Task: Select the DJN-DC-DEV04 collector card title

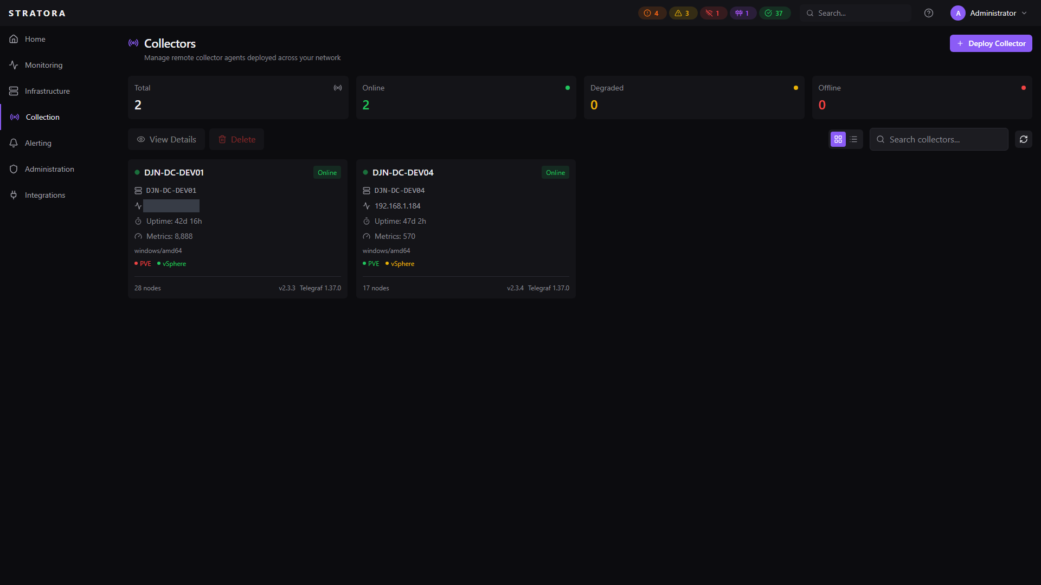Action: 403,172
